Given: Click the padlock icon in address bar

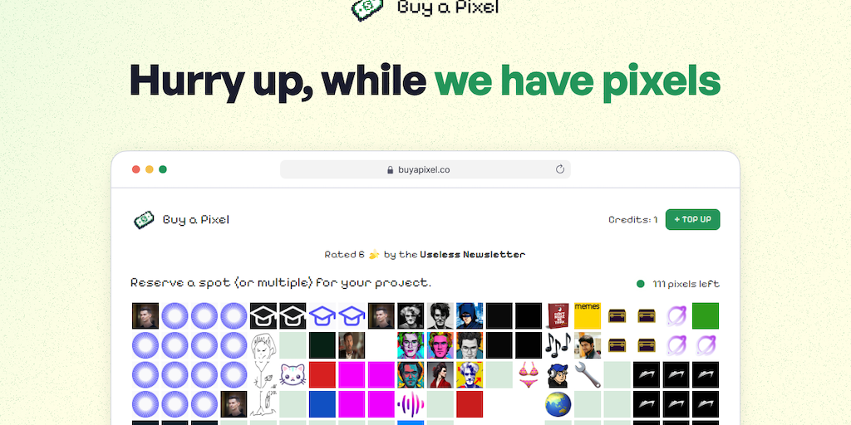Looking at the screenshot, I should pos(390,169).
